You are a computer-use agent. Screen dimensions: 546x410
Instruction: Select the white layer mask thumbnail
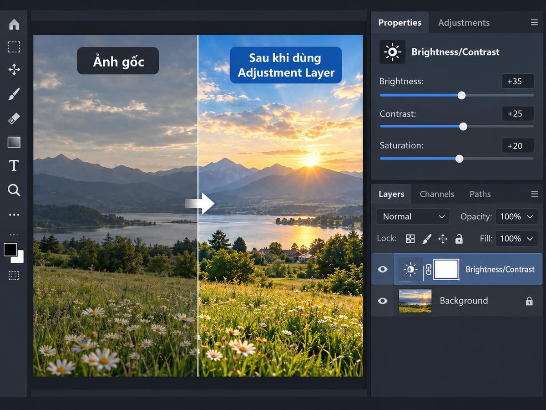pos(446,269)
